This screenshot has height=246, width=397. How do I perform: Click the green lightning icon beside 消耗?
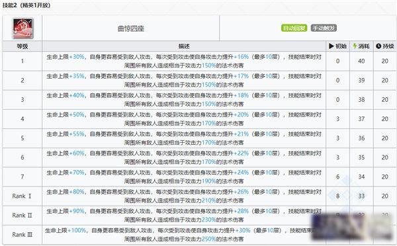tap(355, 46)
